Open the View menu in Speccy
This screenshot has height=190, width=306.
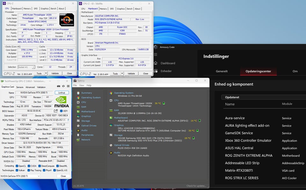[x=82, y=85]
